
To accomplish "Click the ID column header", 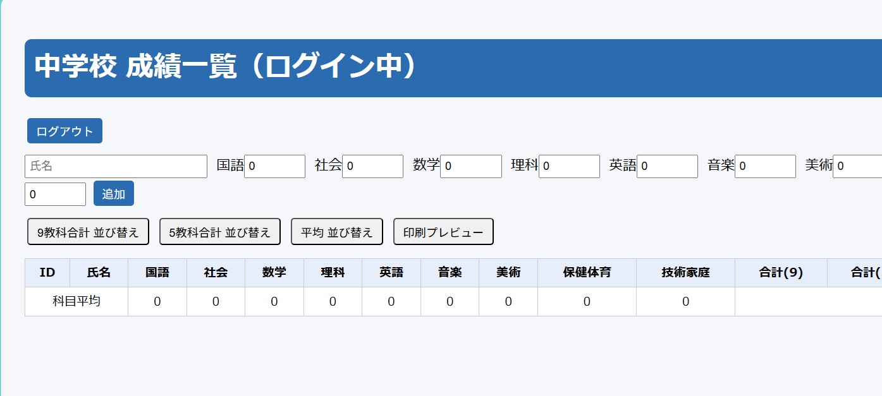I will point(47,273).
